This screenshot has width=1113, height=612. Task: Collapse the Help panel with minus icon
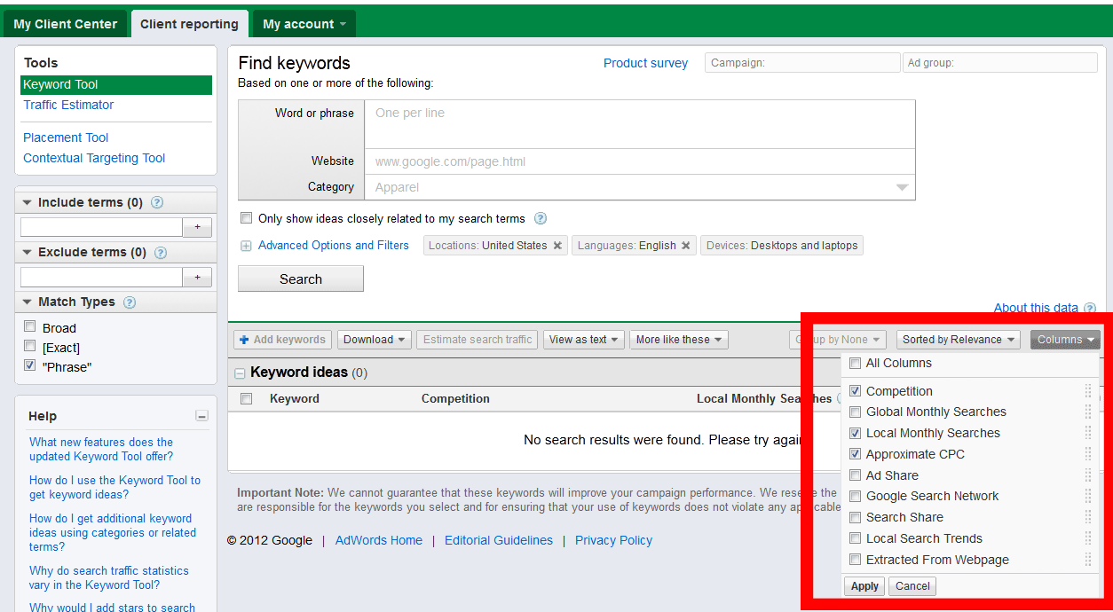pyautogui.click(x=201, y=416)
